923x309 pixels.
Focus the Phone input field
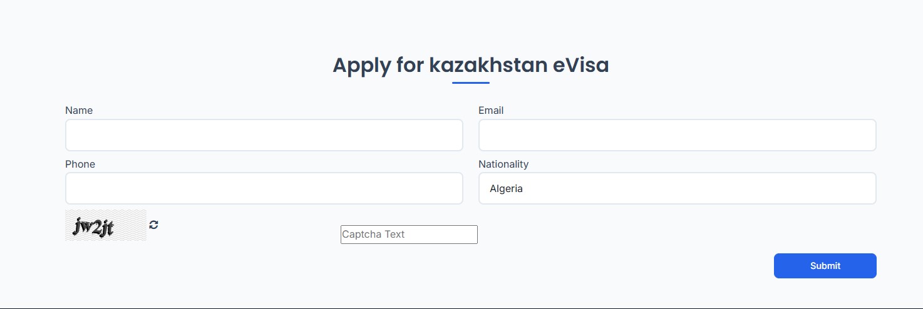[264, 188]
